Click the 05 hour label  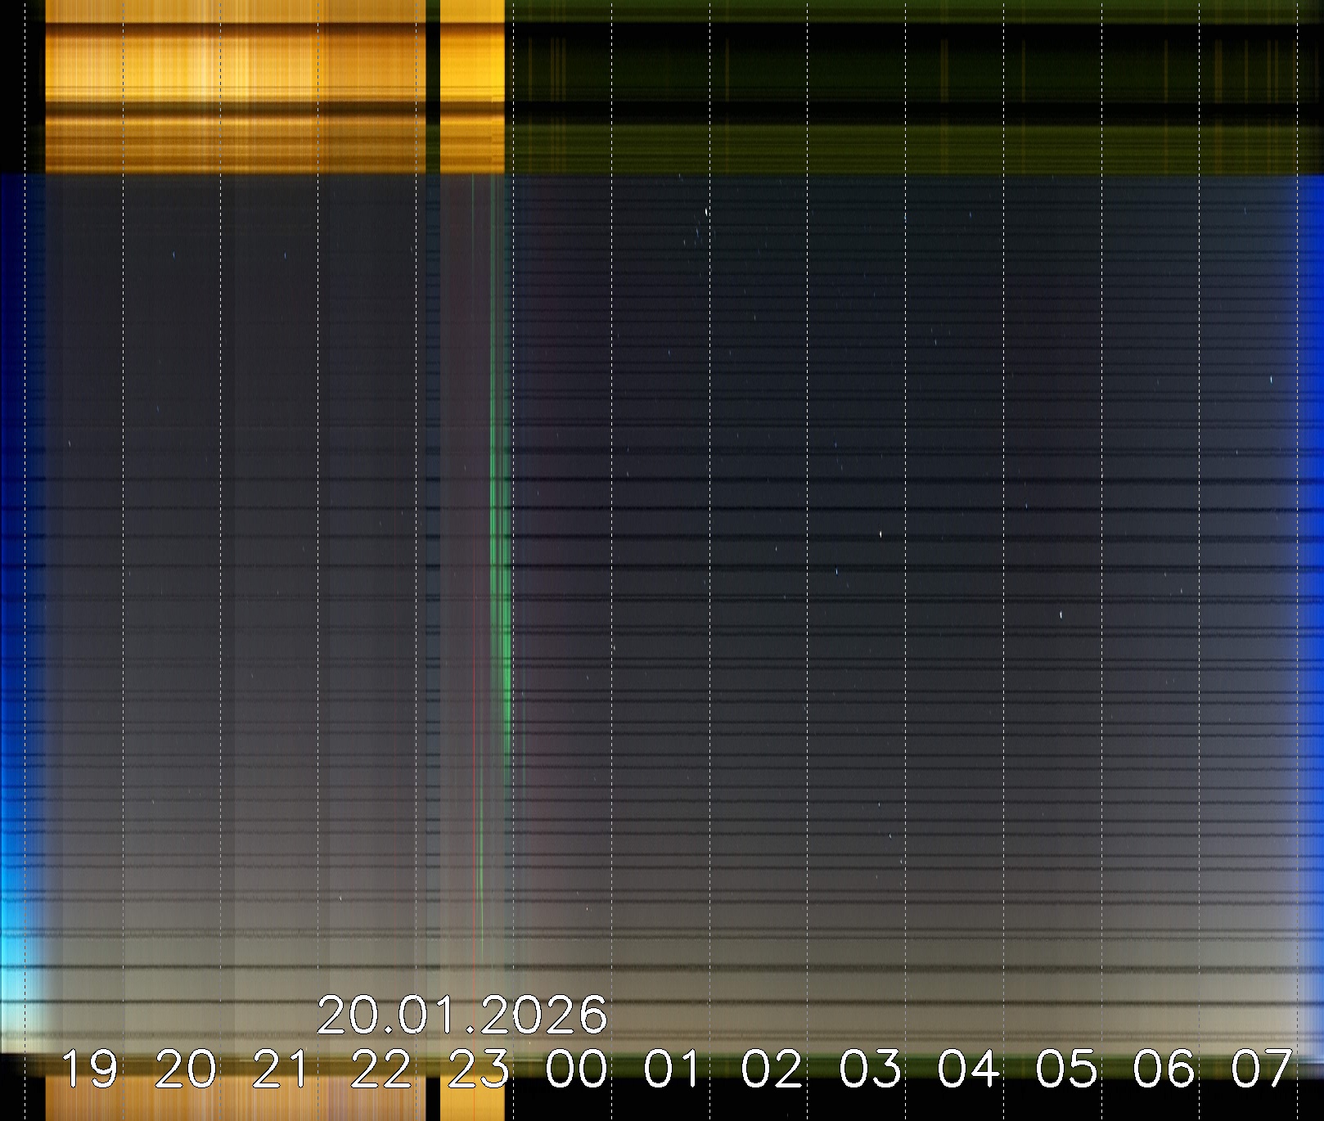[1066, 1069]
